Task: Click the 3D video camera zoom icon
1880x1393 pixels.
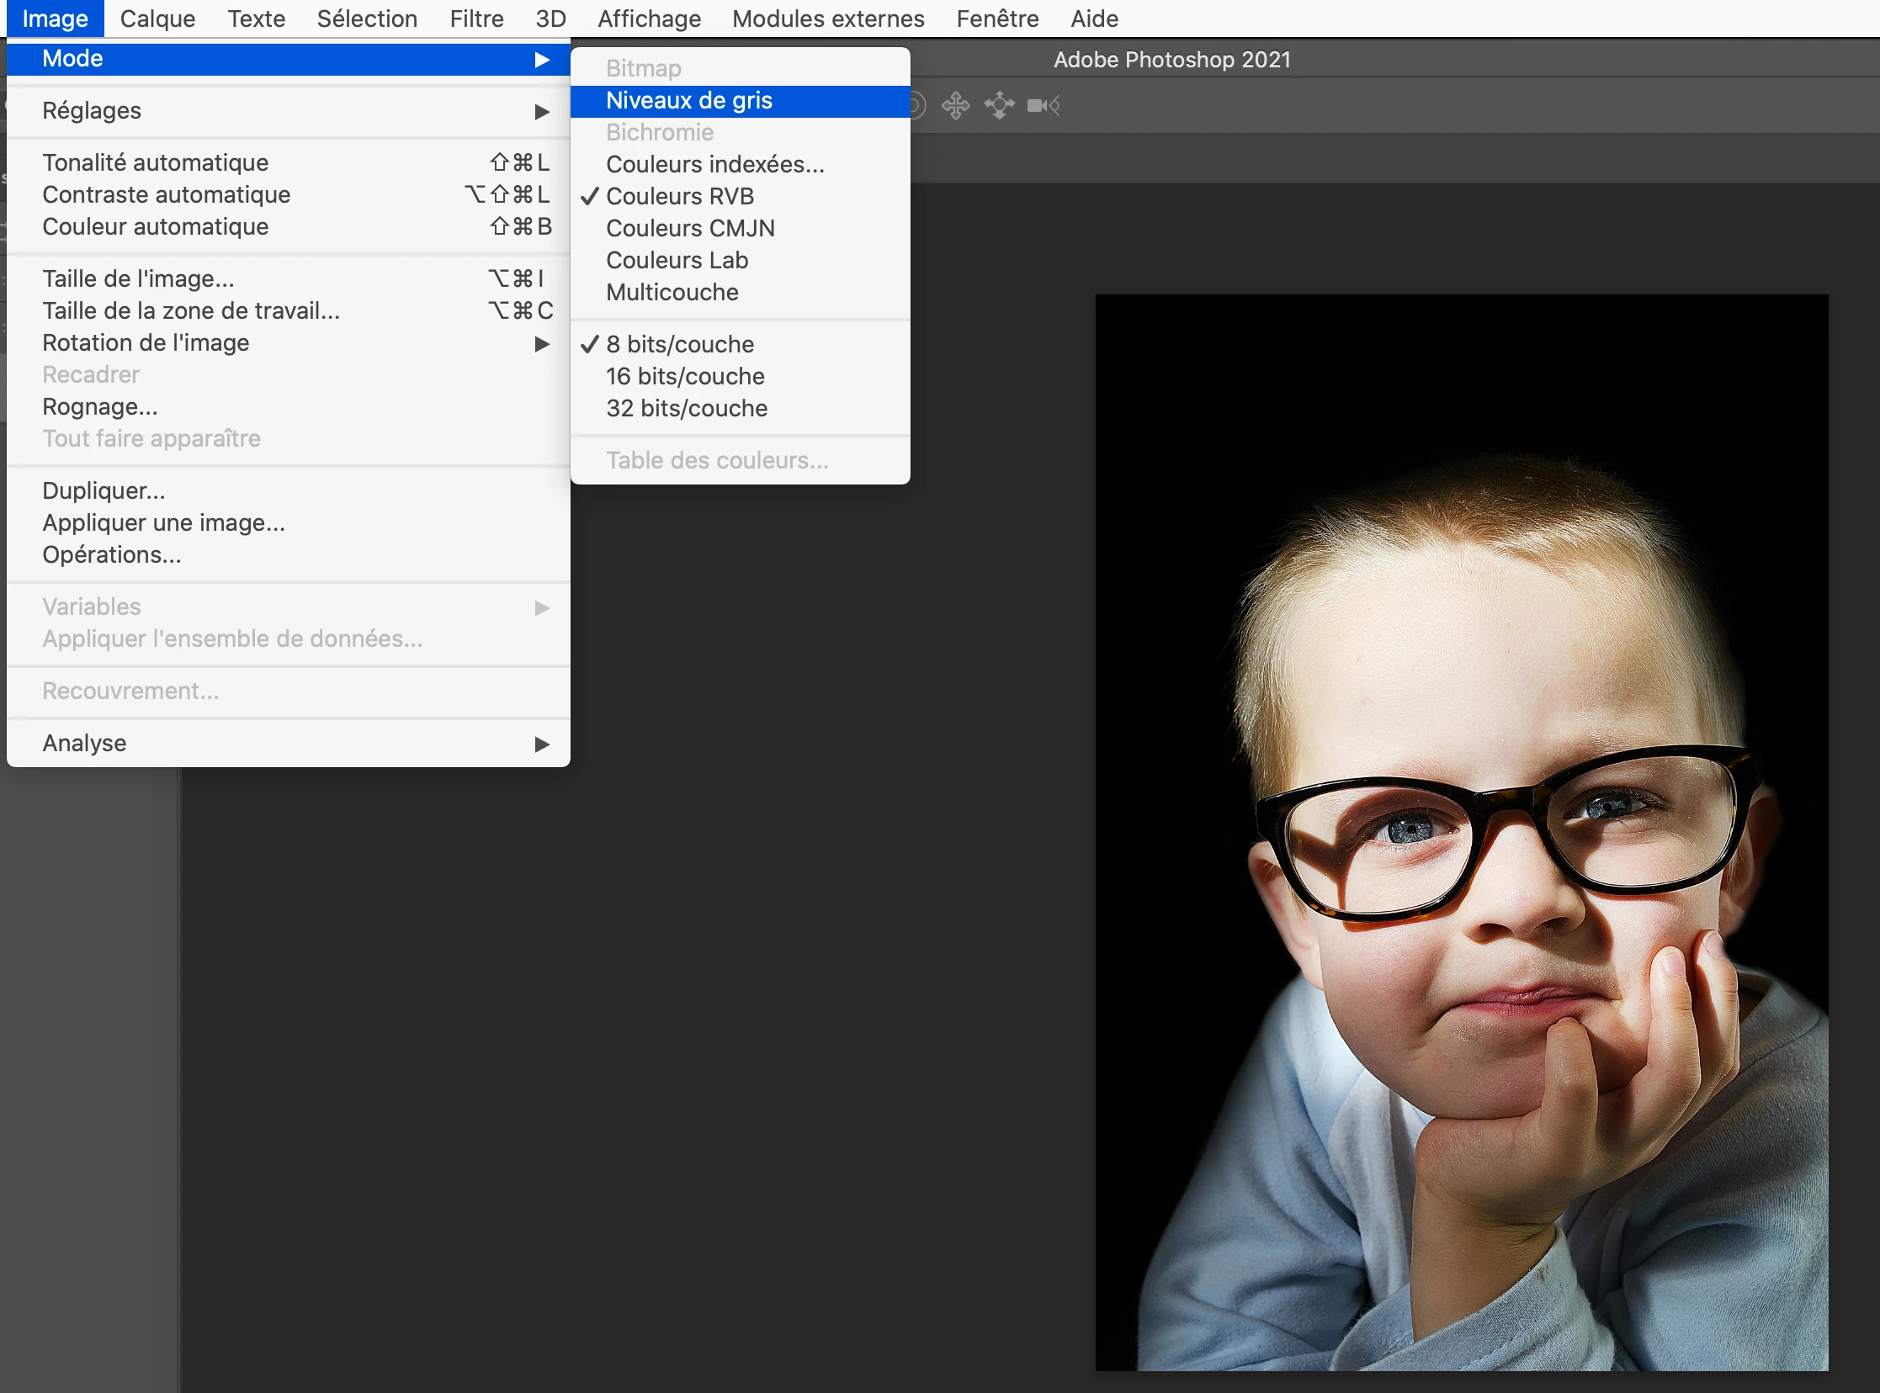Action: pos(1043,105)
